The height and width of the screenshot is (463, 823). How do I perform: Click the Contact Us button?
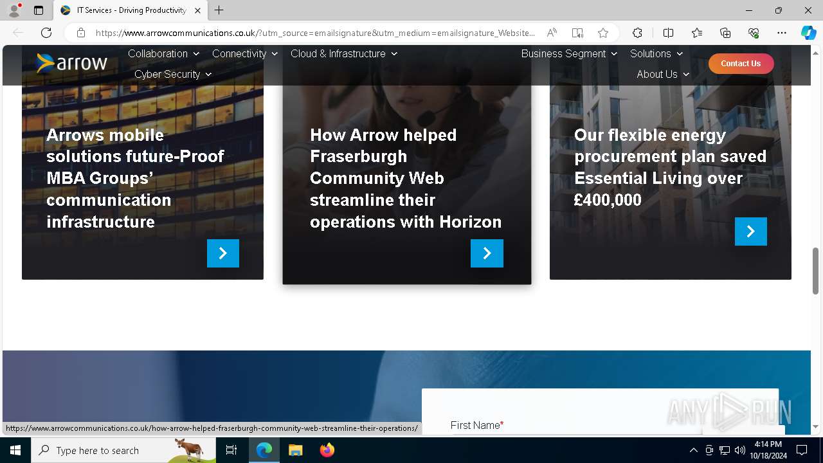pos(741,63)
